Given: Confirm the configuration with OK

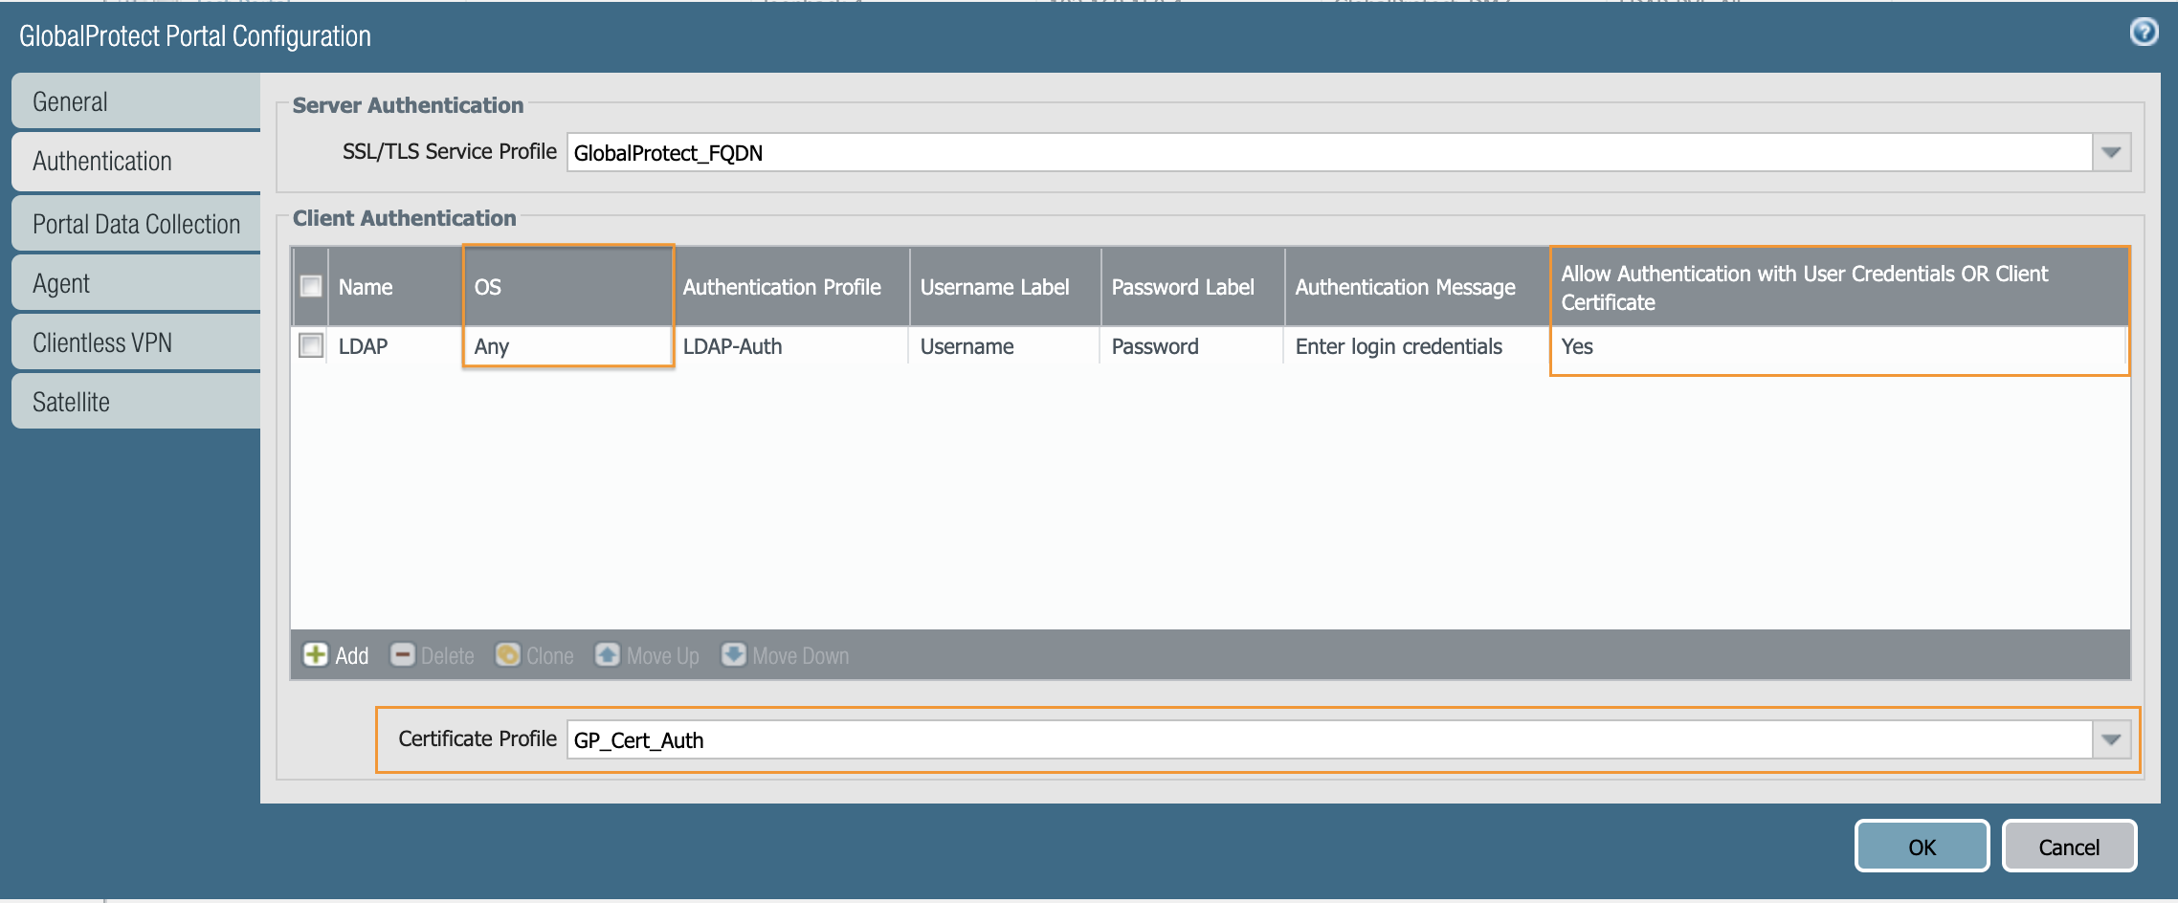Looking at the screenshot, I should click(x=1921, y=846).
